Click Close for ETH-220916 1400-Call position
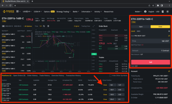Viewport: 172px width, 104px height. coord(105,85)
